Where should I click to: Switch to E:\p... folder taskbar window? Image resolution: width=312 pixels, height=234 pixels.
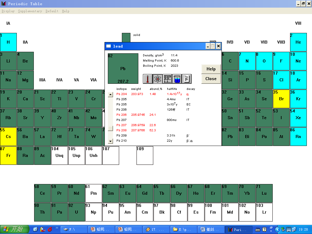point(184,229)
